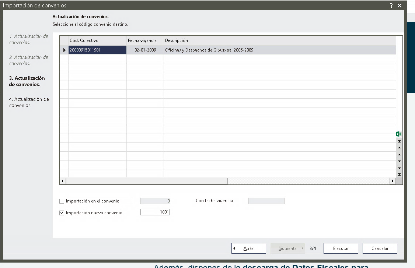415x268 pixels.
Task: Select step 3 Actualización de convenios
Action: [x=27, y=81]
